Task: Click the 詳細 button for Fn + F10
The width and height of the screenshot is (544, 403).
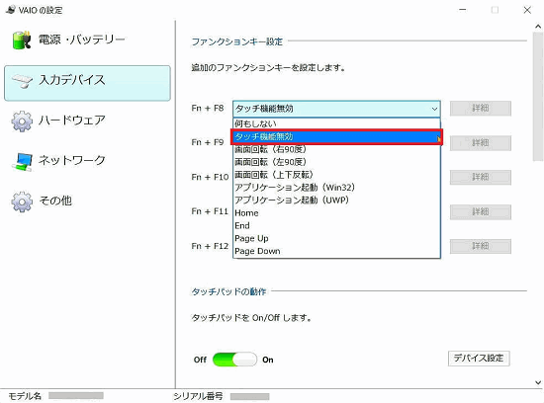Action: (x=481, y=177)
